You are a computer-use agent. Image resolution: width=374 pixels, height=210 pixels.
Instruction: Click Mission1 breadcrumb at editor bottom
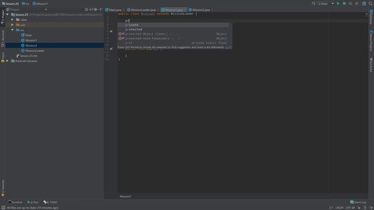click(x=126, y=197)
